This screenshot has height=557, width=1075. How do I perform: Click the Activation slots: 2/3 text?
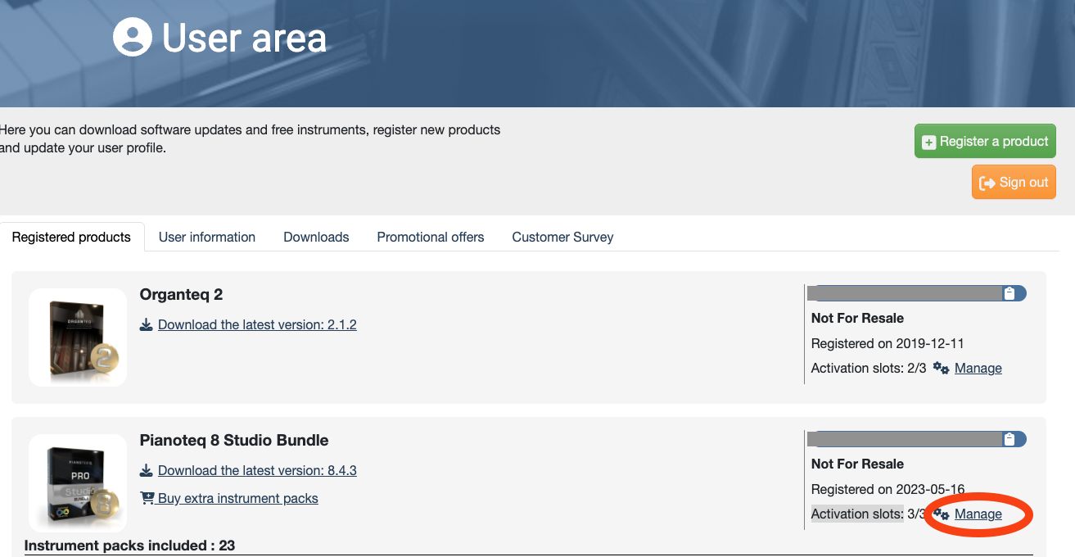pos(869,368)
